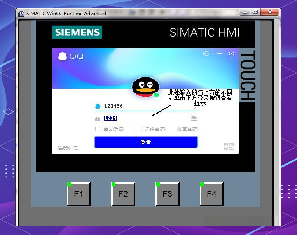Viewport: 297px width, 235px height.
Task: Open QQ settings gear icon
Action: (x=206, y=54)
